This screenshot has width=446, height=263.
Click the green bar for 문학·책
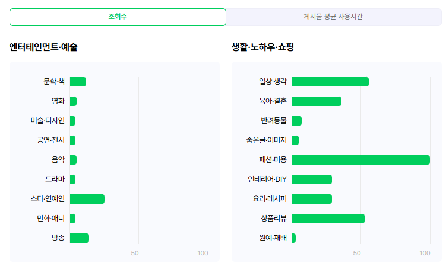[x=78, y=82]
